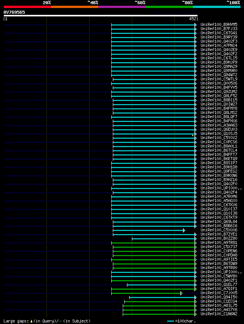Select the UniRef100_C5X737 label
Viewport: 244px width, 324px height.
219,247
